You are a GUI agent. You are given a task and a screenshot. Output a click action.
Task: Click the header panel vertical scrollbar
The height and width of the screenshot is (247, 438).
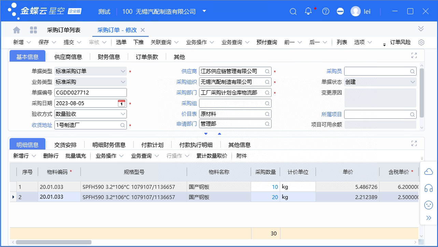pos(422,93)
